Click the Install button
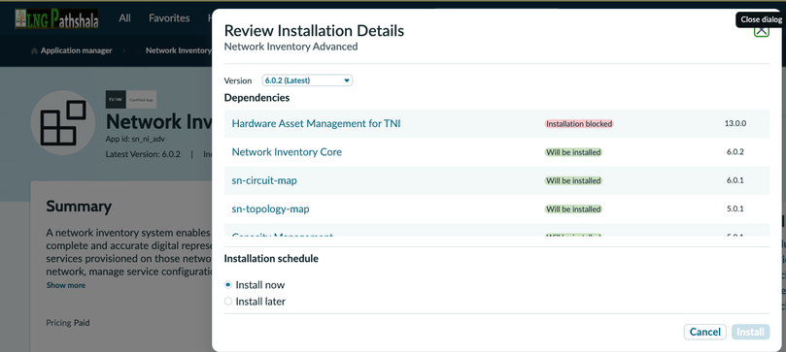This screenshot has width=786, height=352. [x=750, y=332]
